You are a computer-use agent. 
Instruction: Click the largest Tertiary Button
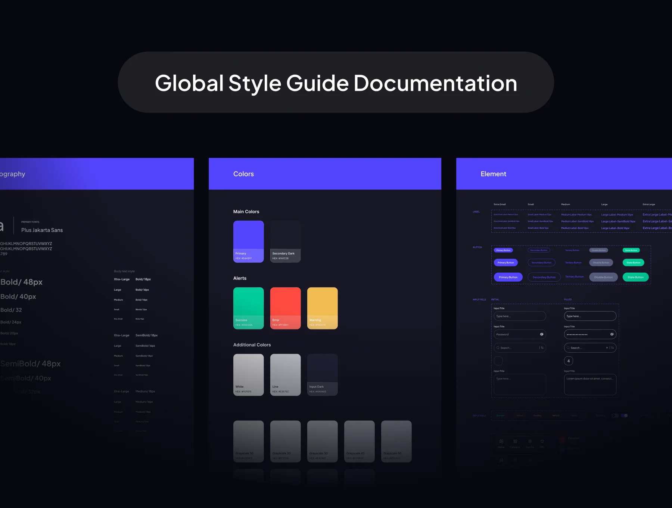[x=575, y=277]
